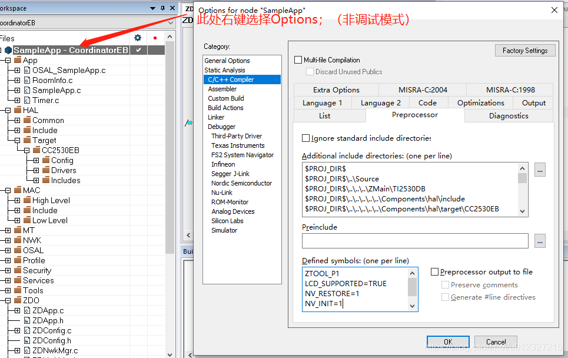
Task: Enable Preprocessor output to file
Action: [435, 272]
